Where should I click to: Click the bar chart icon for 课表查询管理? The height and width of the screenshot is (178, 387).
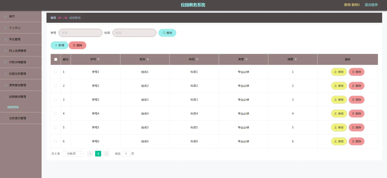click(x=6, y=85)
